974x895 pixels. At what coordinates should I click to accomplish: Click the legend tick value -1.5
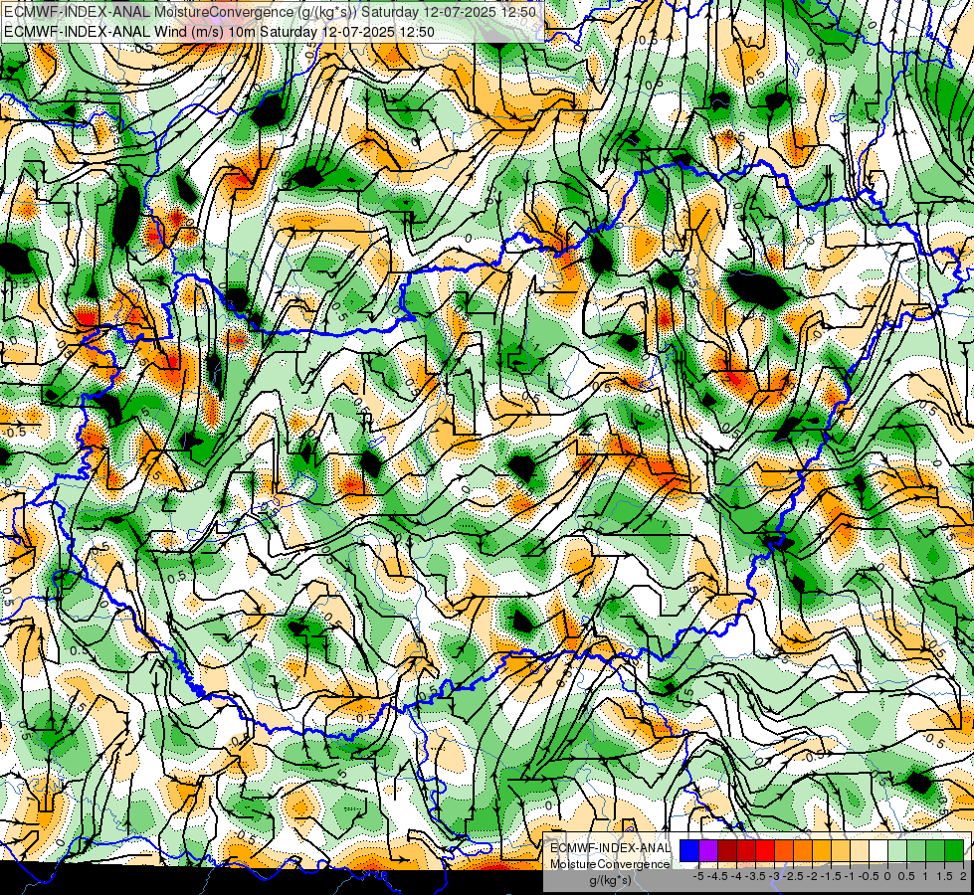[x=831, y=876]
